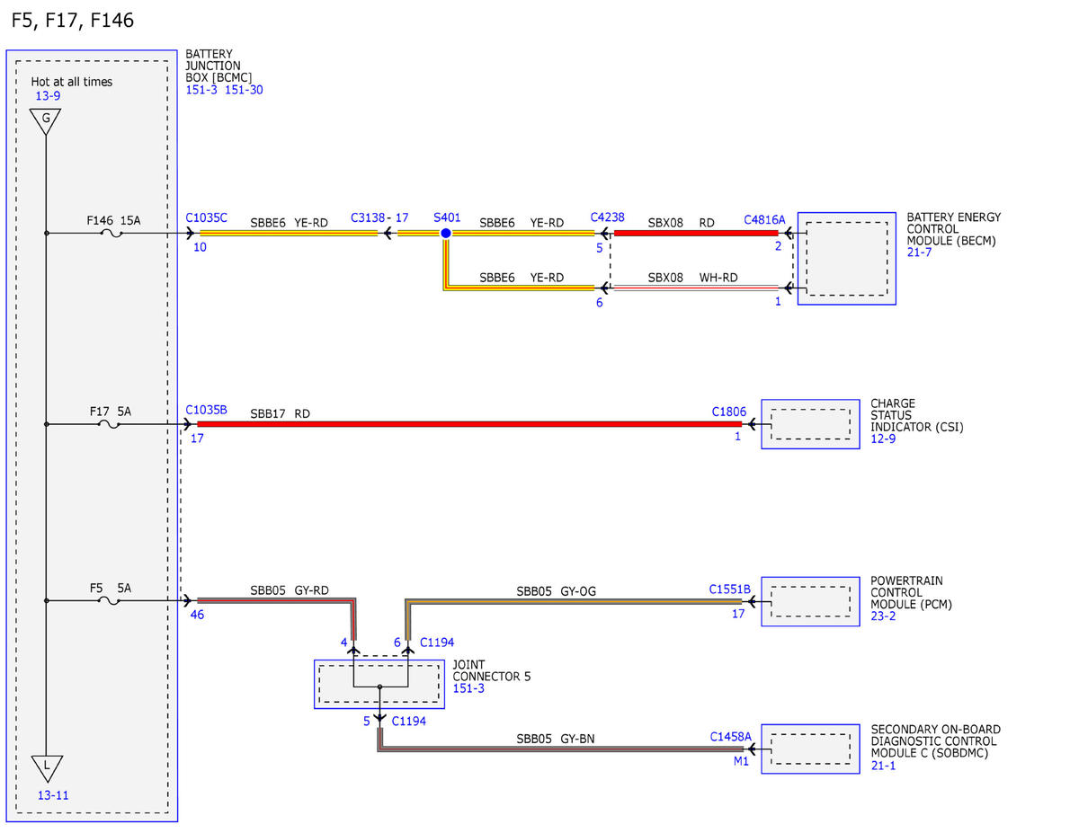Viewport: 1079px width, 833px height.
Task: Click the Joint Connector 5 box
Action: pyautogui.click(x=379, y=684)
